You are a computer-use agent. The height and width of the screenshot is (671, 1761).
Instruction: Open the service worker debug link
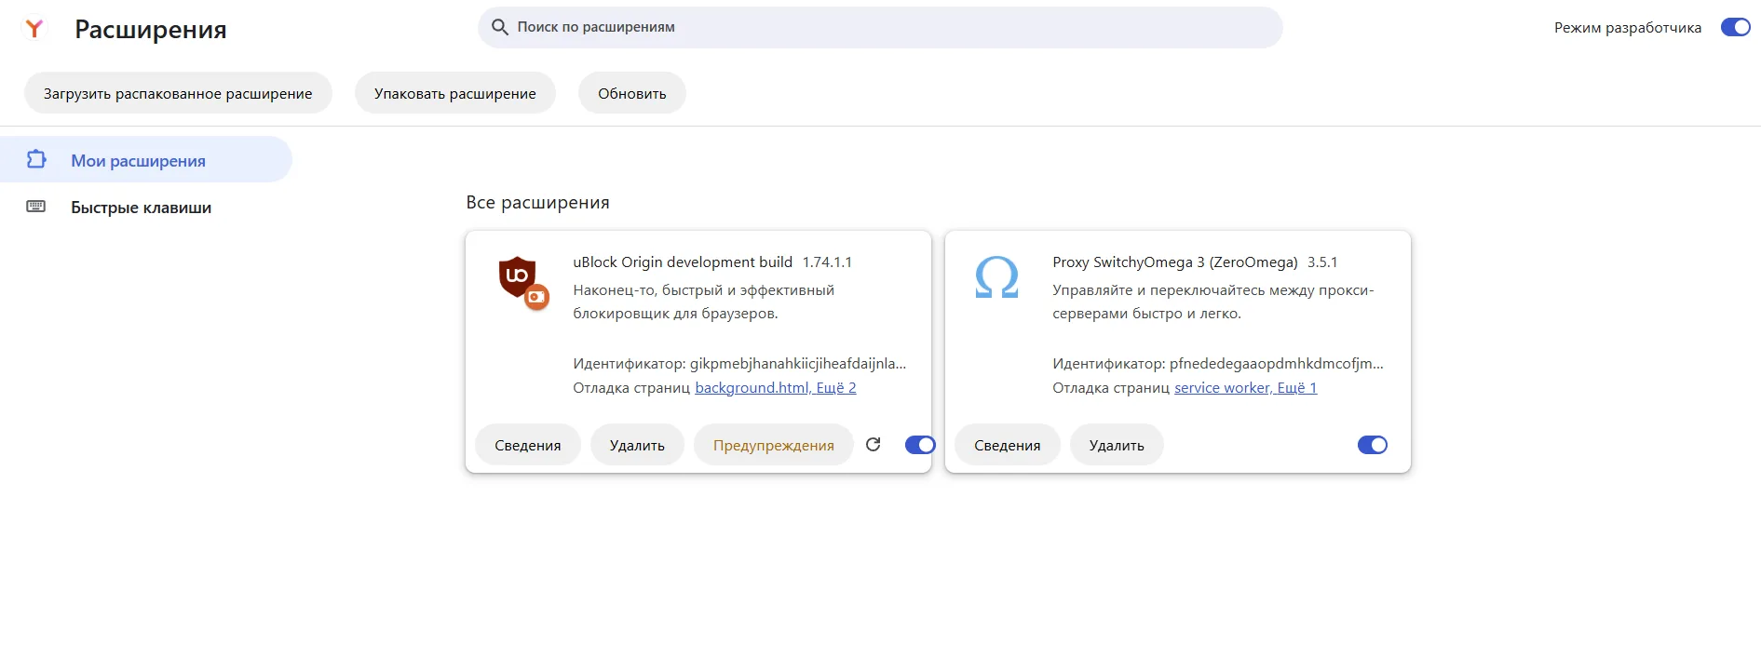[1246, 387]
